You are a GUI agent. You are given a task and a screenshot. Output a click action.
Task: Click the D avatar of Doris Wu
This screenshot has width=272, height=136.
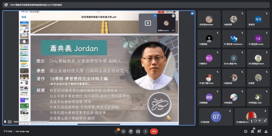coord(234,58)
